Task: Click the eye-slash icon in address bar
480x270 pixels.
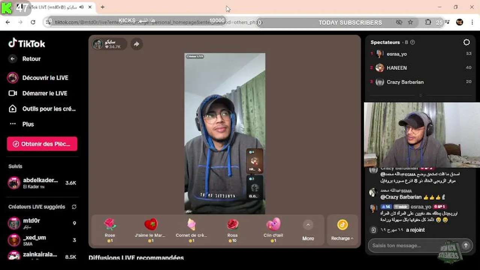Action: [399, 22]
